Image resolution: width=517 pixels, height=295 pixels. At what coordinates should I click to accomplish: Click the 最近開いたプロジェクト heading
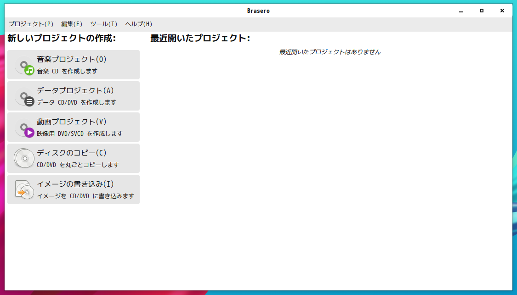pyautogui.click(x=200, y=38)
